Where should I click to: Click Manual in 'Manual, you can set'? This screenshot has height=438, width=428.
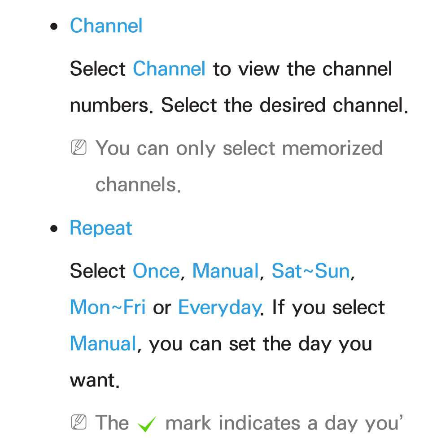[x=103, y=343]
